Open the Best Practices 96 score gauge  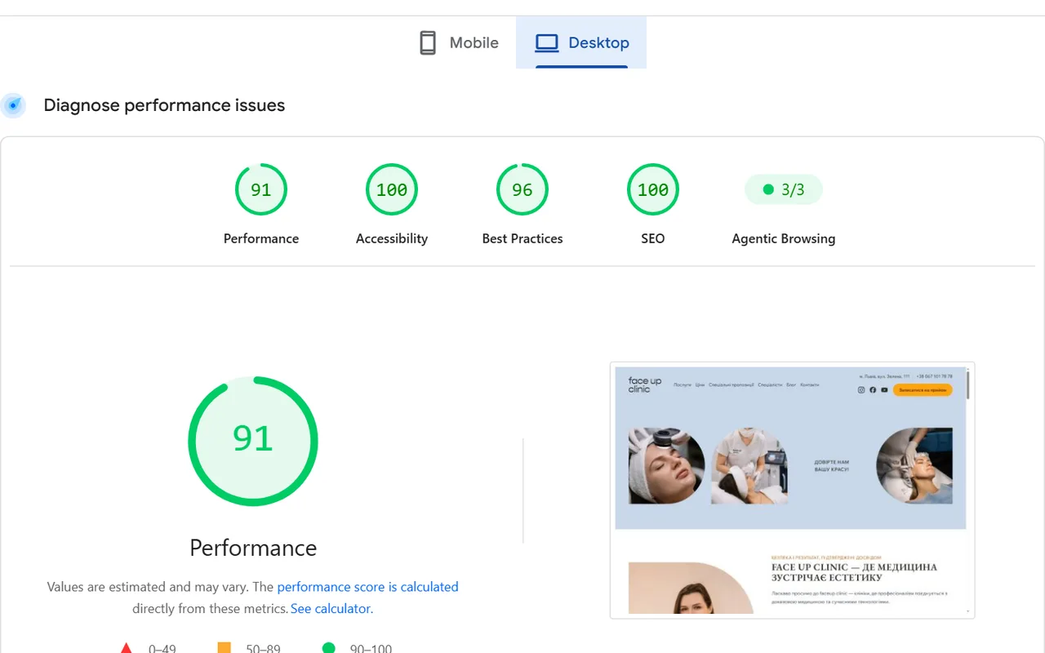coord(522,189)
